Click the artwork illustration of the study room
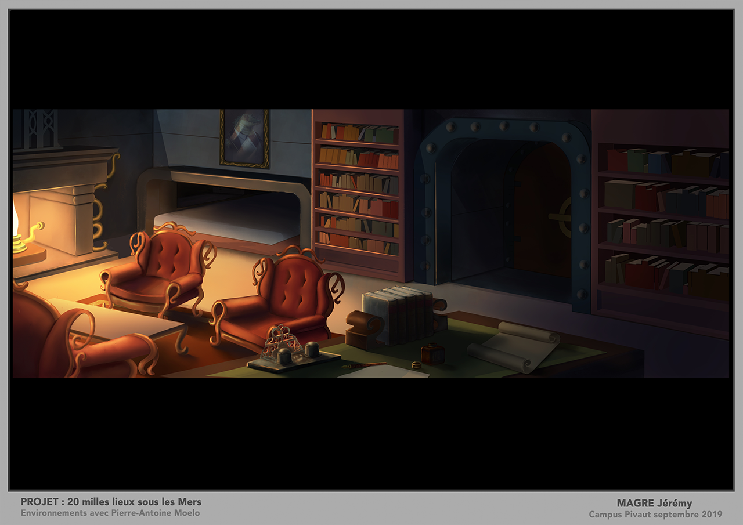This screenshot has width=743, height=525. (371, 243)
